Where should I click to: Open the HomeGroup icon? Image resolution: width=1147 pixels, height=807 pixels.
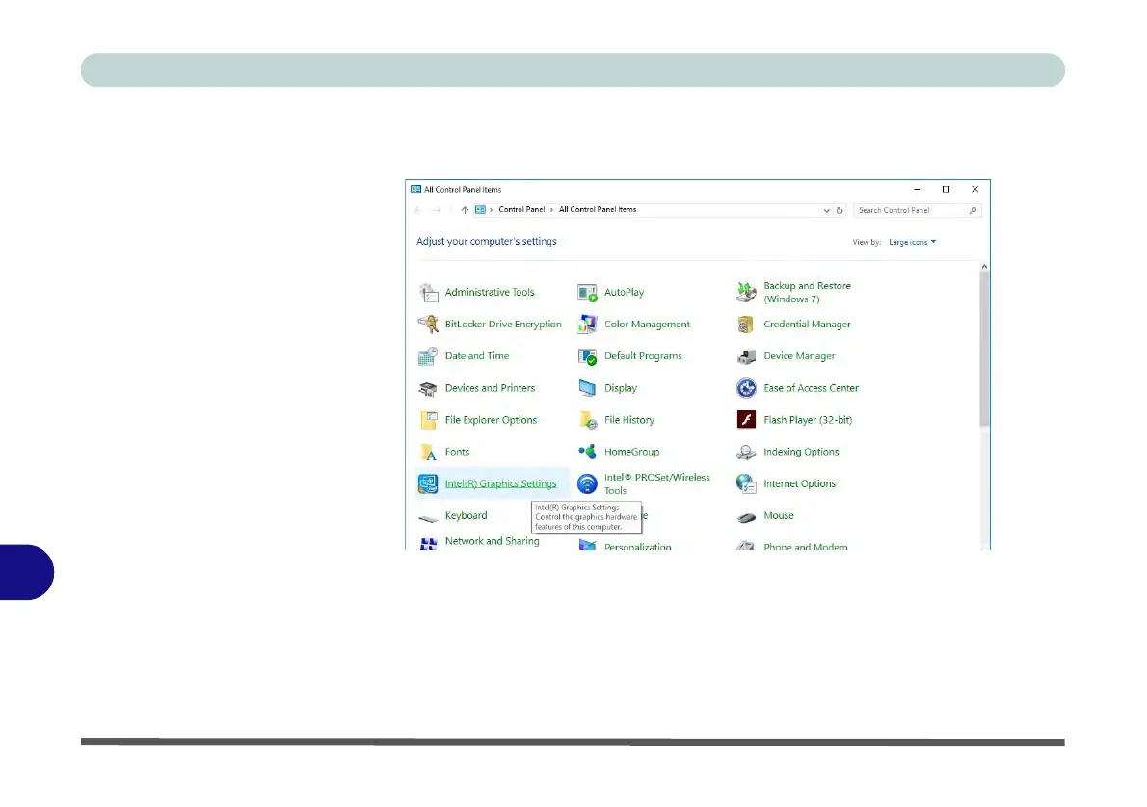click(x=587, y=452)
